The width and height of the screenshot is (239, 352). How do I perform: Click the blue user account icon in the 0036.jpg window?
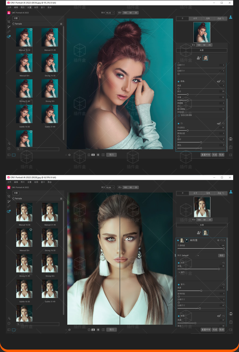[231, 17]
